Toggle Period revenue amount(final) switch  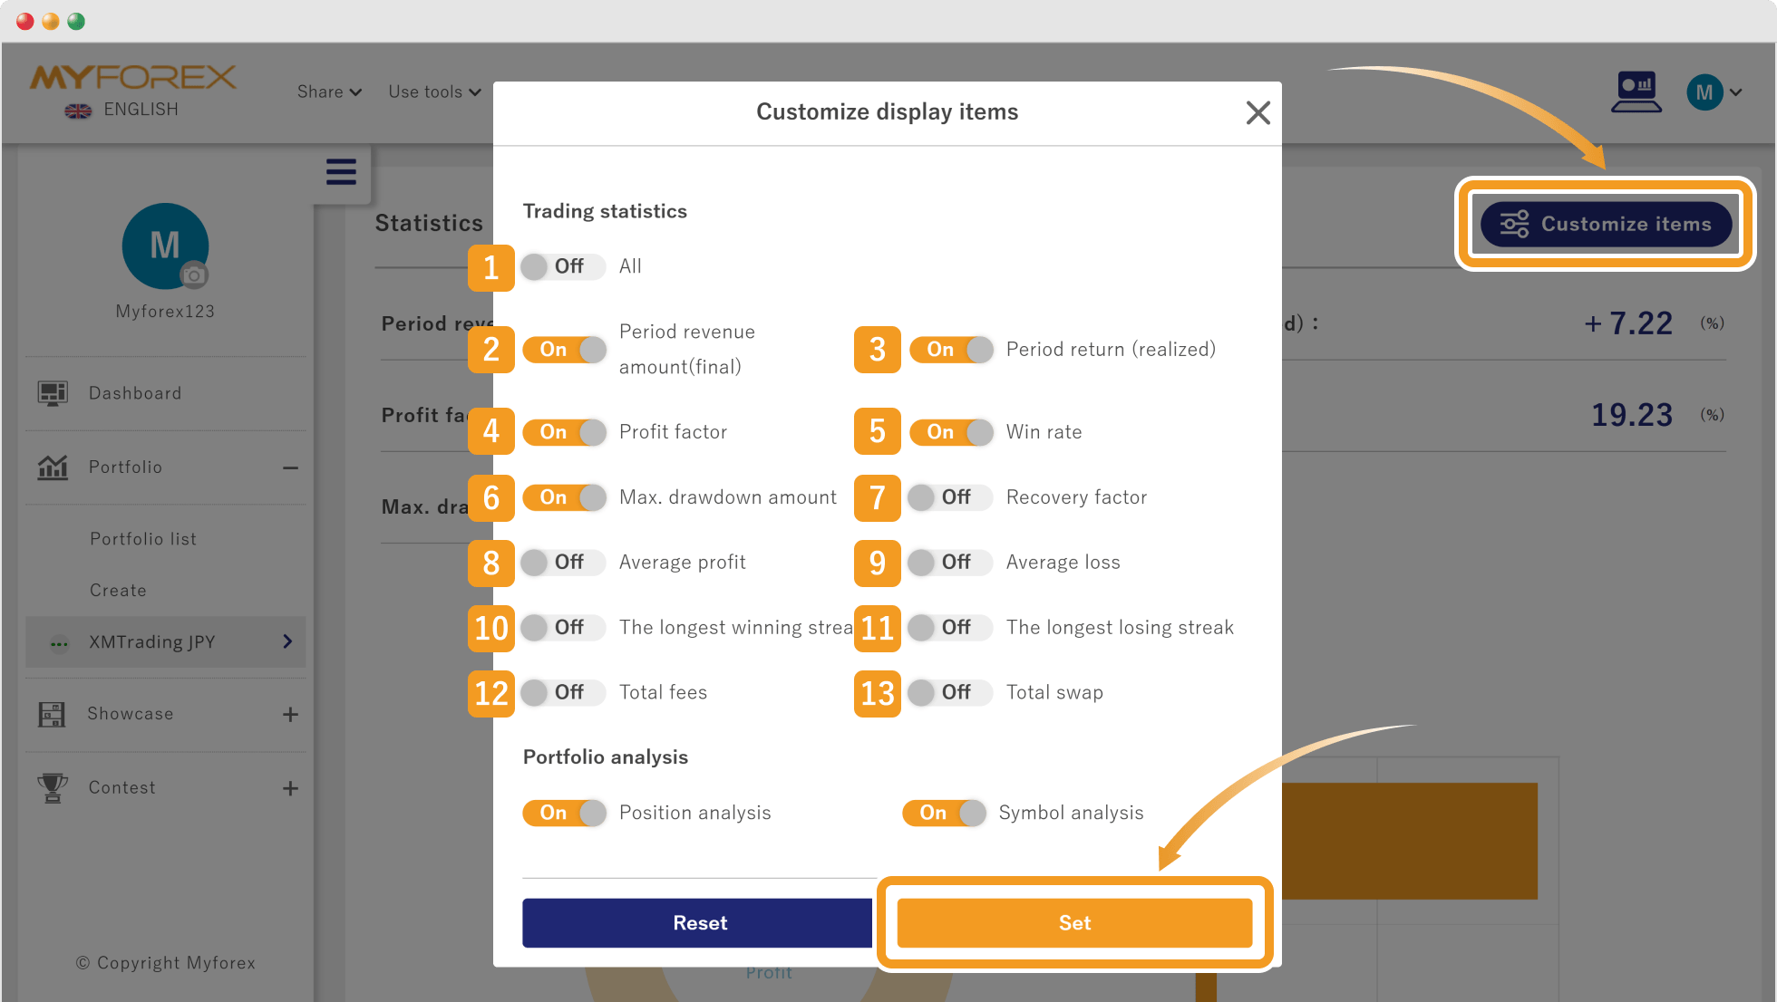(x=563, y=350)
